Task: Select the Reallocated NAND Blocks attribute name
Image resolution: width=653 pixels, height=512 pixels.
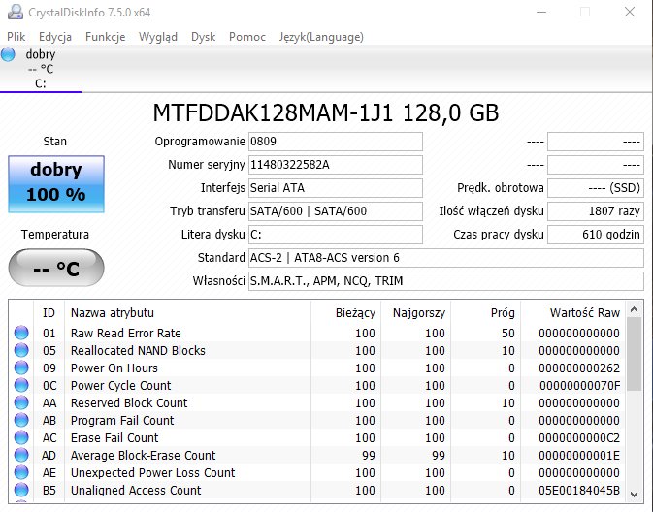Action: pyautogui.click(x=138, y=350)
